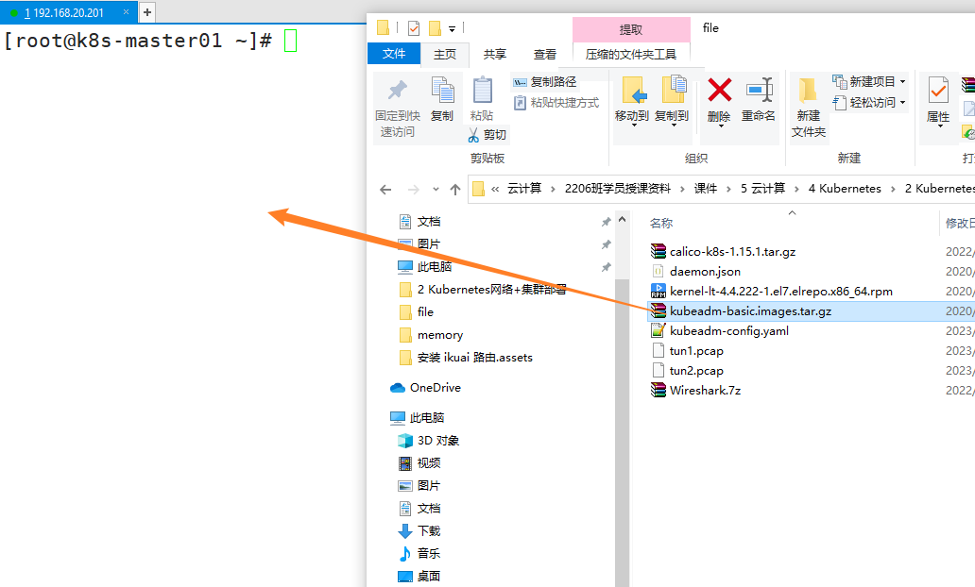Open the recent locations dropdown arrow
The width and height of the screenshot is (975, 587).
coord(436,189)
